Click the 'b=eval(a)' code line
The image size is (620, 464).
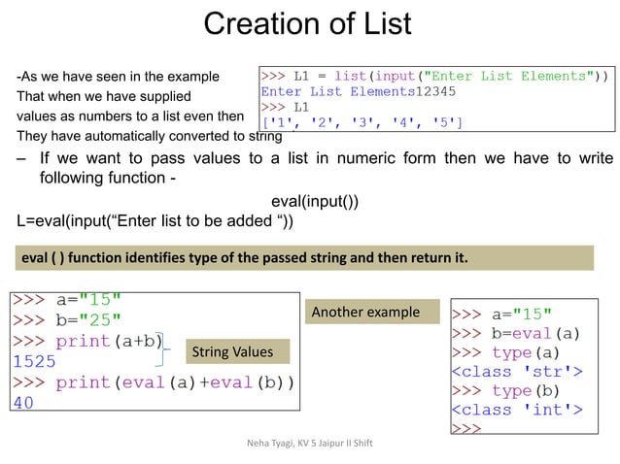pyautogui.click(x=516, y=334)
